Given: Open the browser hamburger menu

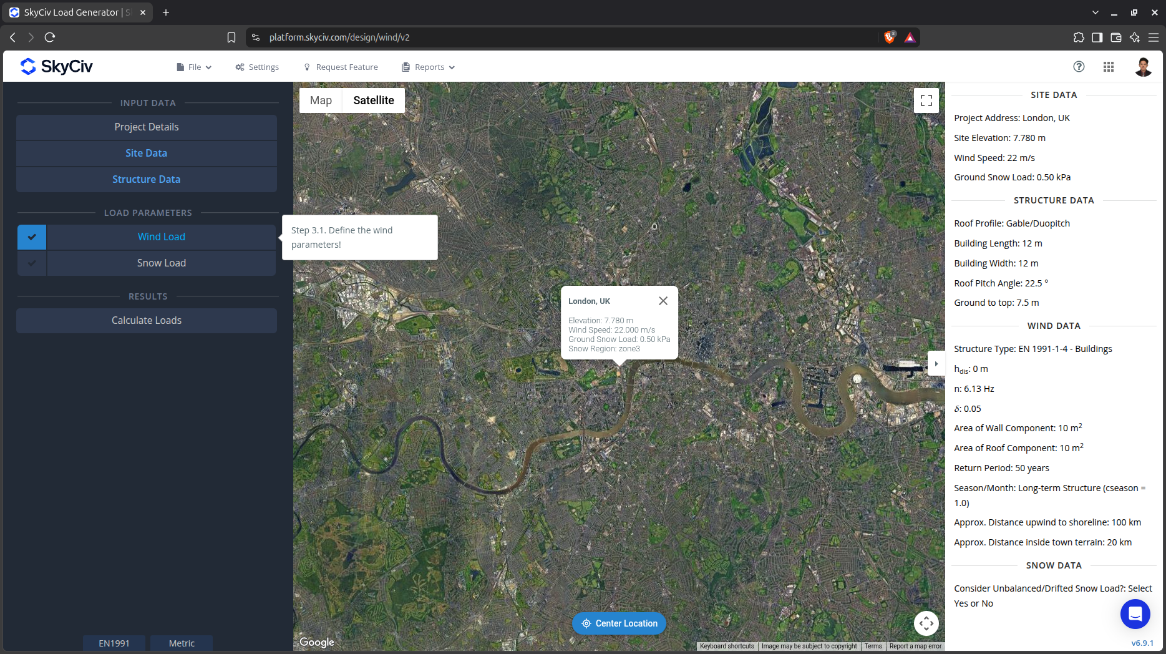Looking at the screenshot, I should tap(1154, 37).
